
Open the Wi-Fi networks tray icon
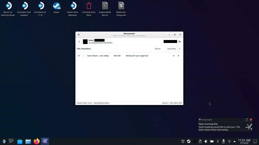229,141
